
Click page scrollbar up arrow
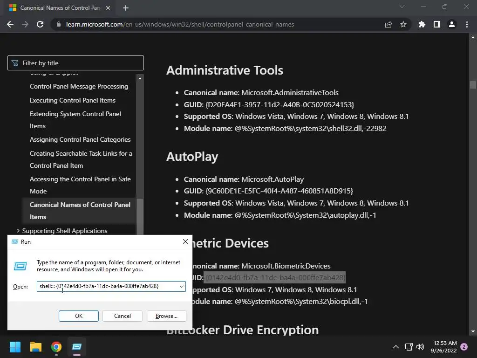(x=473, y=37)
